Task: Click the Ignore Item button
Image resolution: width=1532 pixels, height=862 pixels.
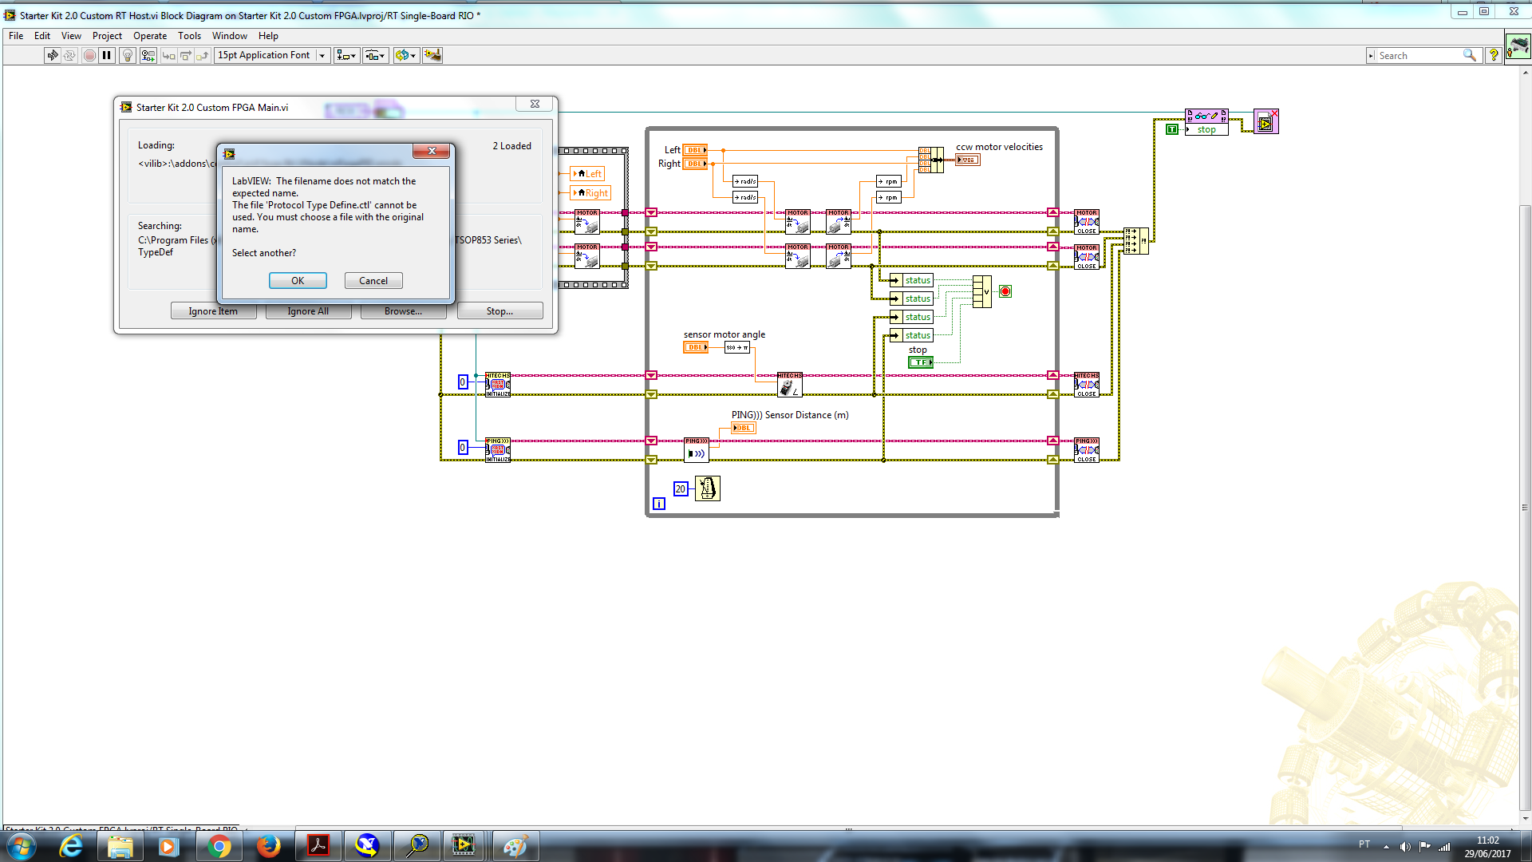Action: [x=213, y=311]
